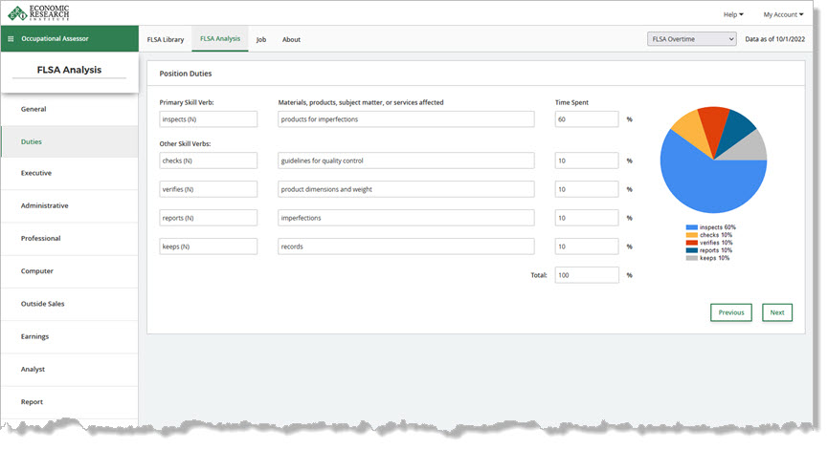Click the Next button
The height and width of the screenshot is (449, 828).
click(x=776, y=312)
